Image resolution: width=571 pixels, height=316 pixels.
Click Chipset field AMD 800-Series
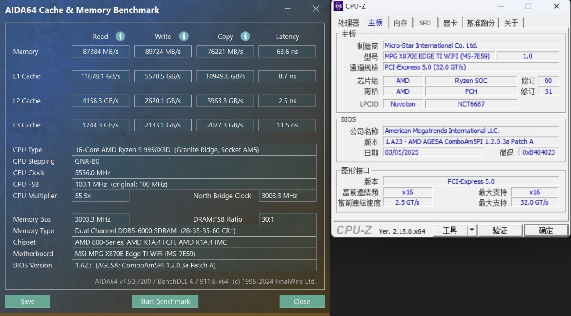point(194,242)
